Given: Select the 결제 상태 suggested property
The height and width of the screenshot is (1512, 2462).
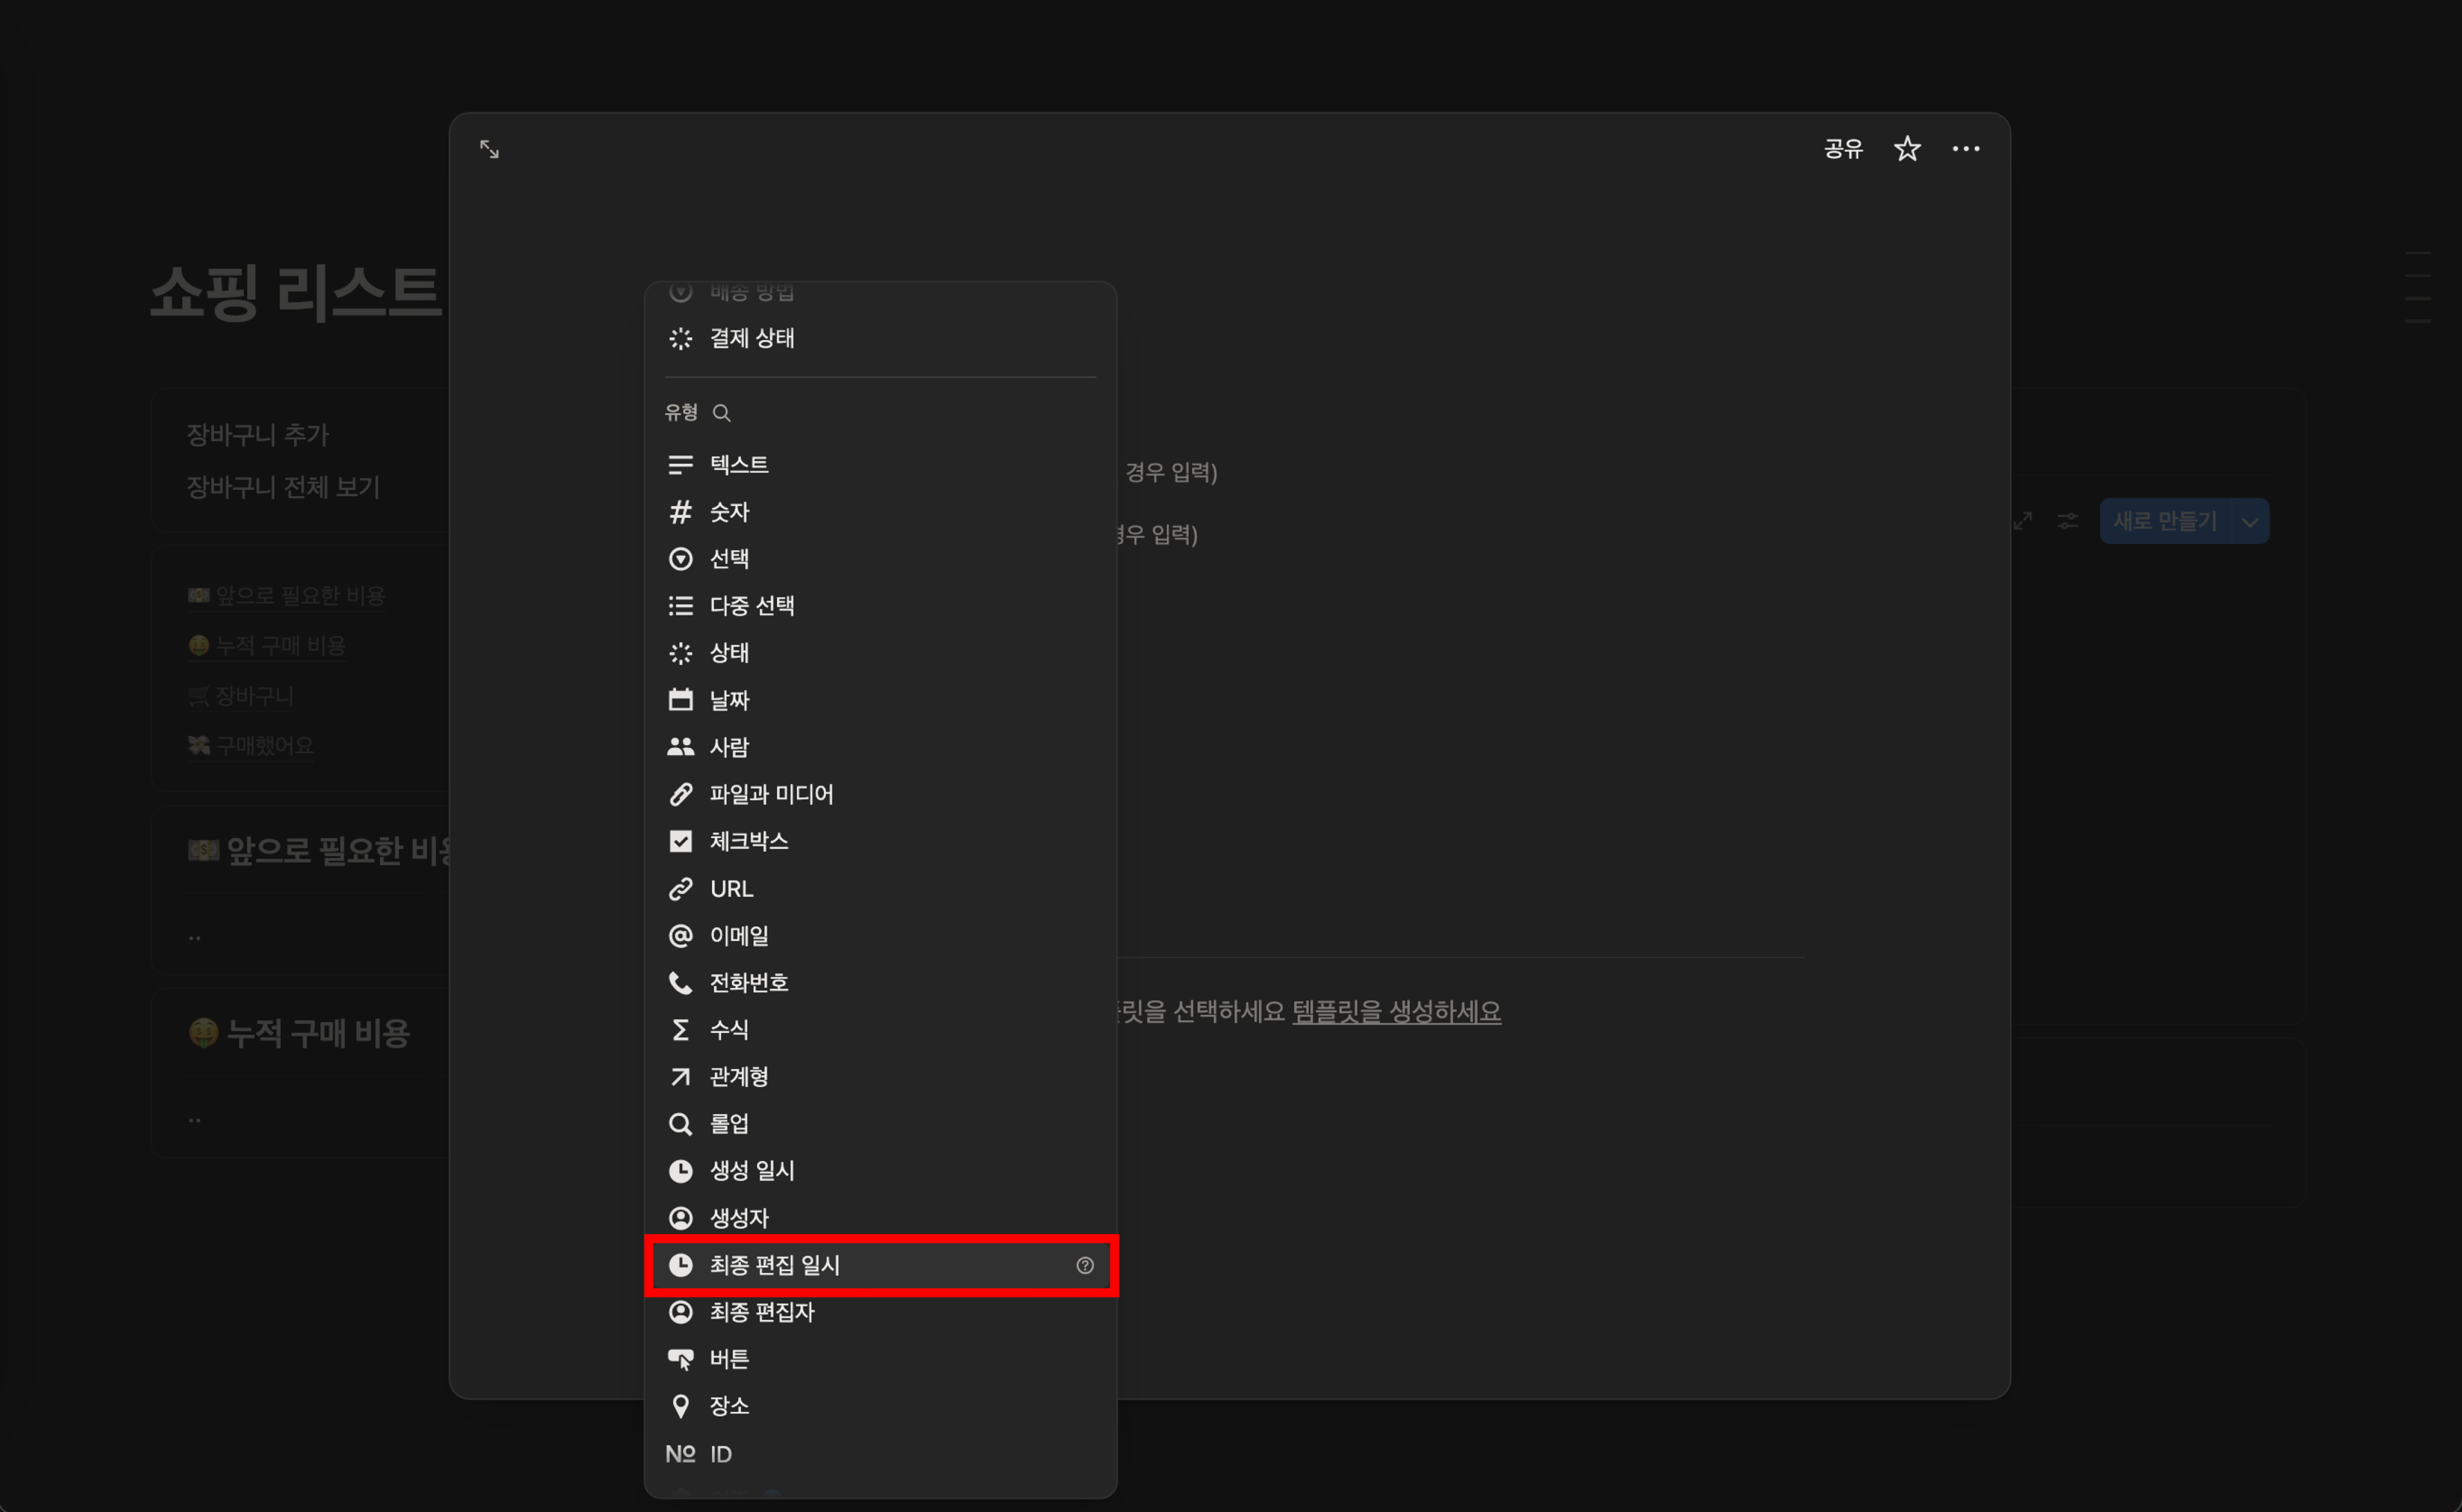Looking at the screenshot, I should click(751, 338).
